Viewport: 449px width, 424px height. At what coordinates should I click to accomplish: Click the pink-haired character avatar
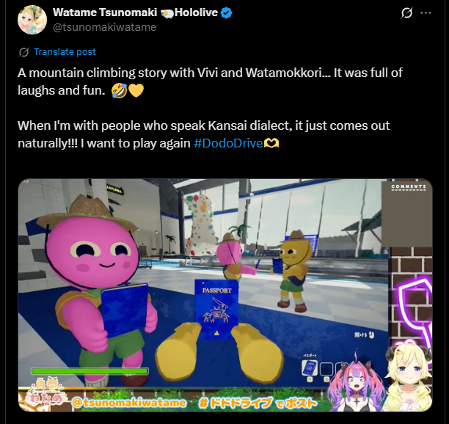(356, 382)
